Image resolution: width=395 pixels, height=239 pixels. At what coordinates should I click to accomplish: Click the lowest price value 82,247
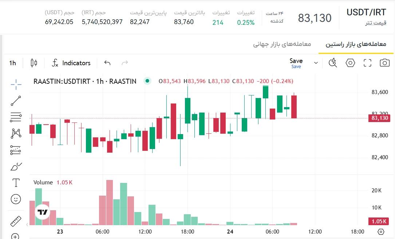[x=139, y=22]
